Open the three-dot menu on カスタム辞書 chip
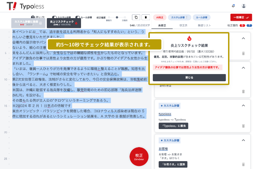 tap(187, 17)
